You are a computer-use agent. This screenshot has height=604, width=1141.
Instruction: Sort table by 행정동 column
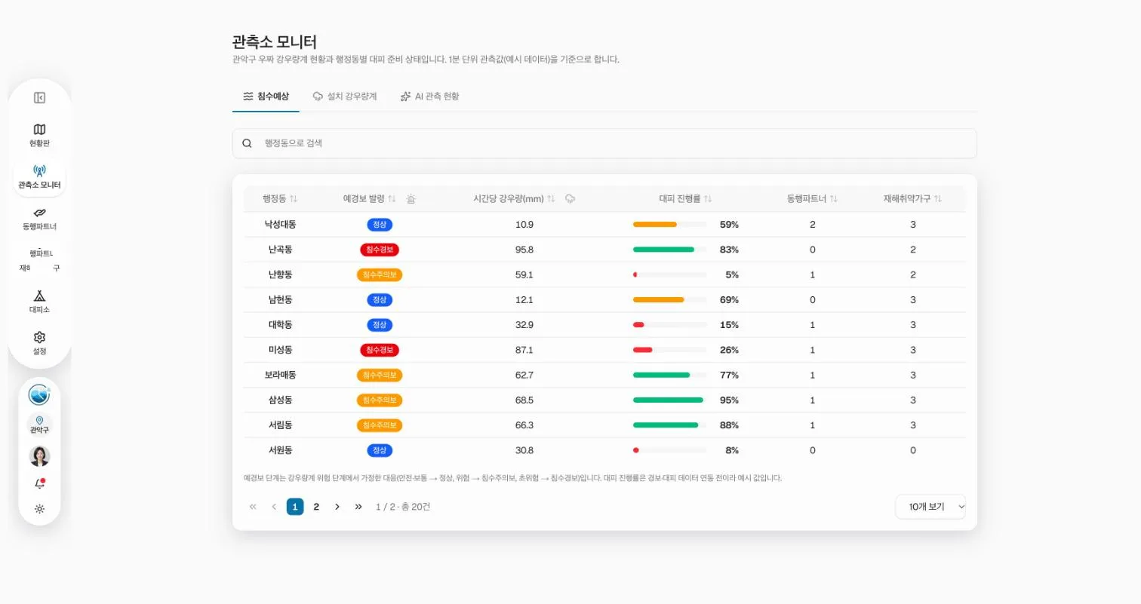tap(280, 199)
